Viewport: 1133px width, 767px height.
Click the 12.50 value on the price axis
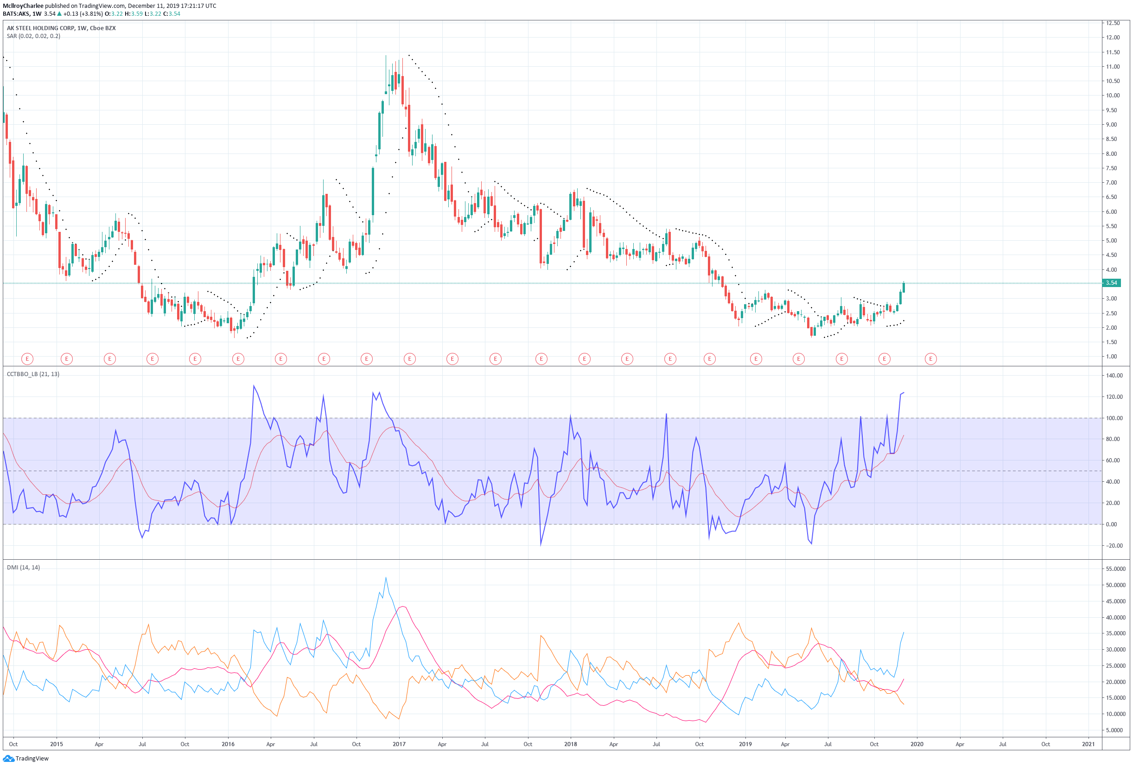point(1113,23)
